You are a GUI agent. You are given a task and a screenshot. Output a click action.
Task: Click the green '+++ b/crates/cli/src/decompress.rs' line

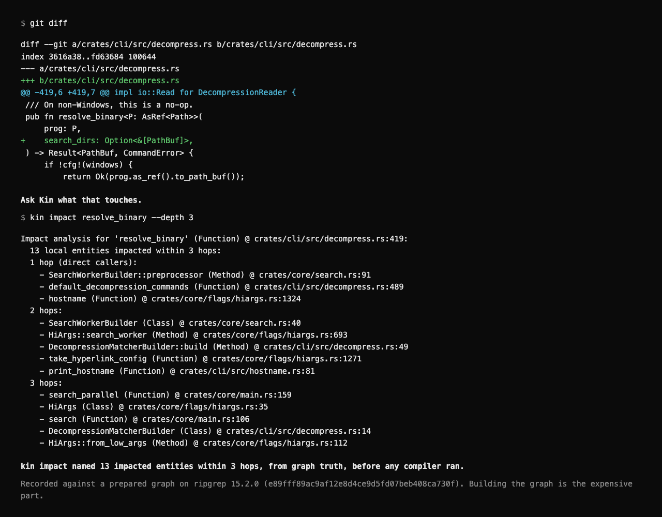[x=100, y=81]
